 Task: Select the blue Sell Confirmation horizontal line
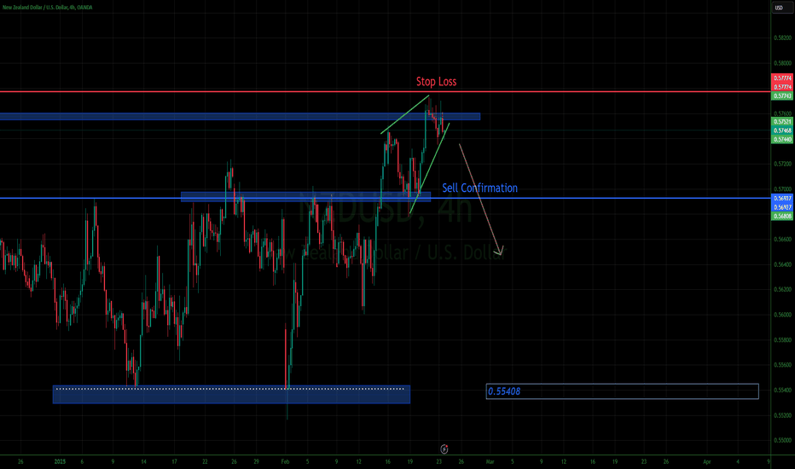tap(386, 198)
